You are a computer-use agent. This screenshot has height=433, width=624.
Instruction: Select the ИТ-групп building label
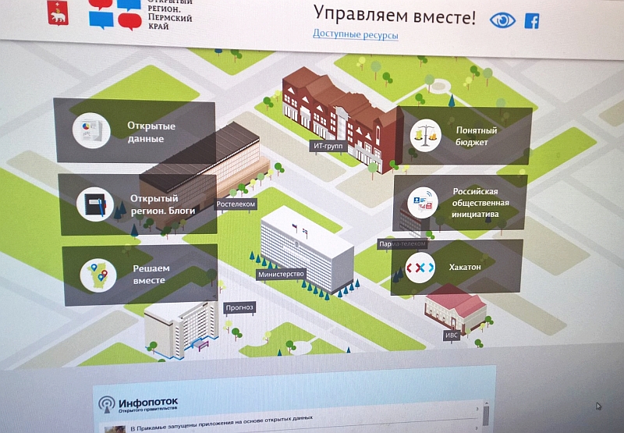(x=324, y=144)
